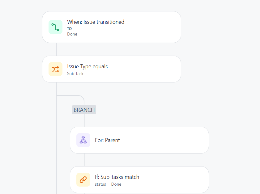Screen dimensions: 260x194
Task: Click the orange link icon for Sub-tasks match
Action: [x=83, y=179]
